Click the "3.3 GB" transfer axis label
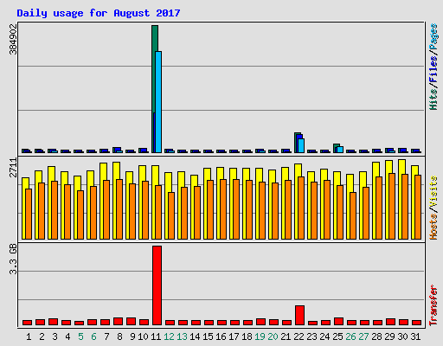The image size is (443, 346). [x=13, y=259]
